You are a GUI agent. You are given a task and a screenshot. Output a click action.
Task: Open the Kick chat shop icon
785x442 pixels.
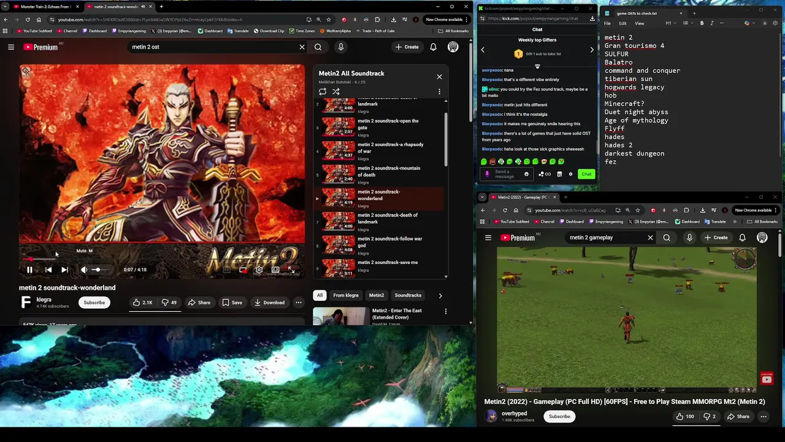coord(559,174)
